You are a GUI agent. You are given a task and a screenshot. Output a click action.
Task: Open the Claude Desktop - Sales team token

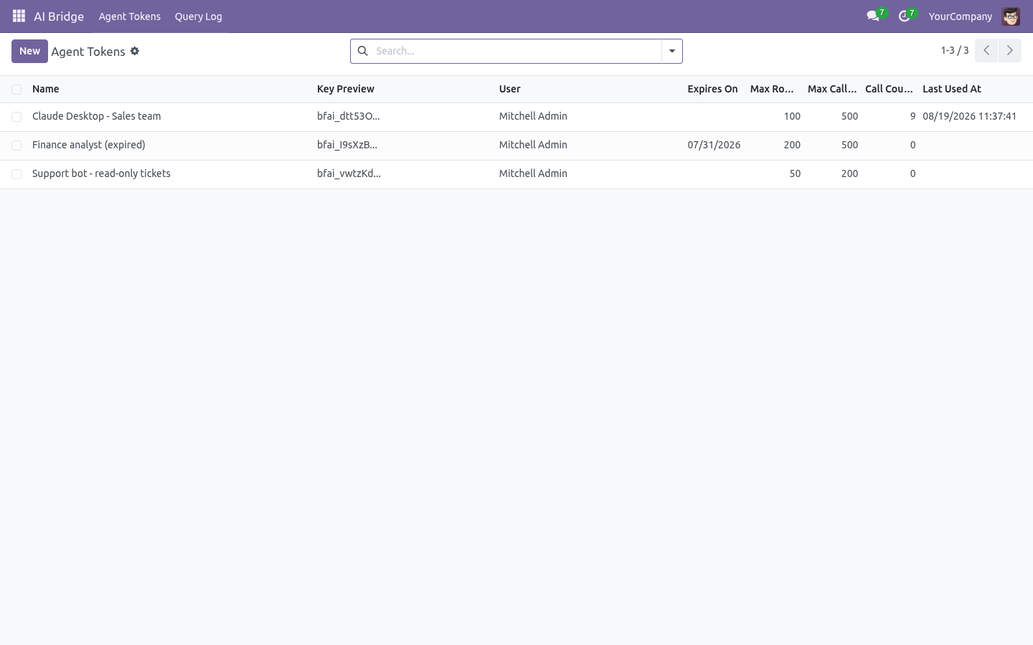[x=97, y=116]
